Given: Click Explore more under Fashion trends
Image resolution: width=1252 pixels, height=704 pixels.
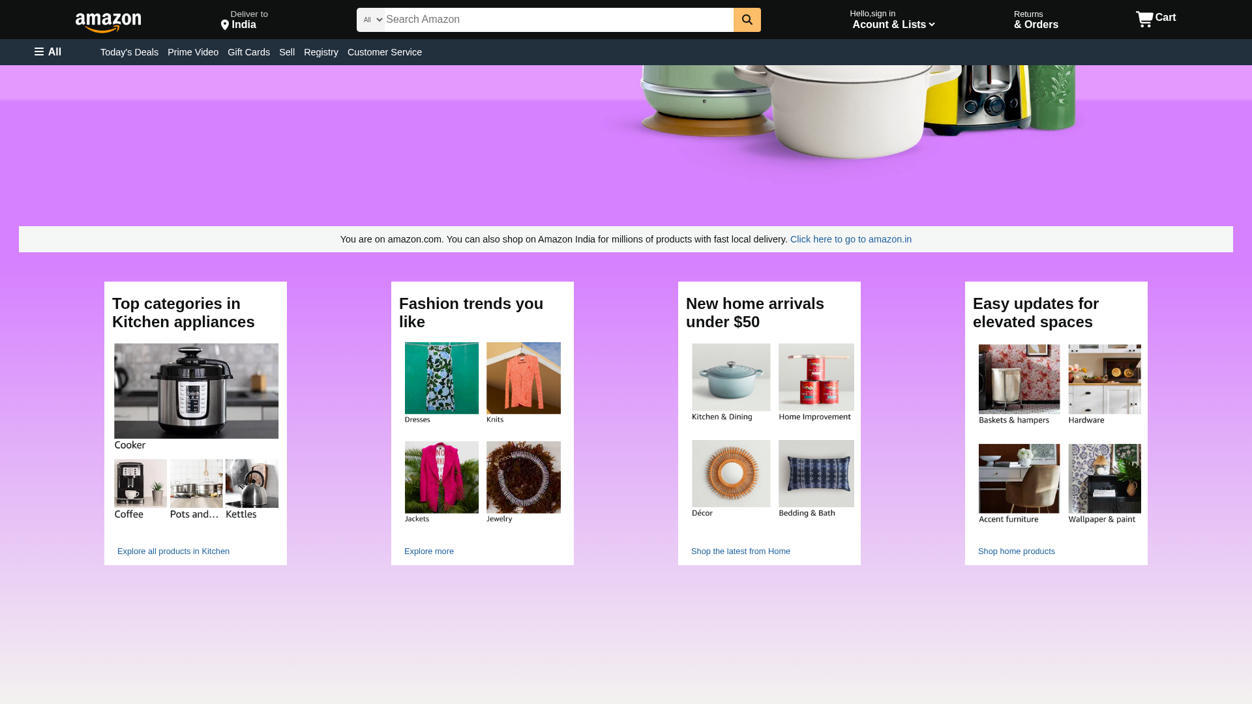Looking at the screenshot, I should point(429,551).
